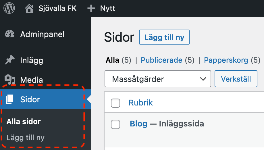Open the Papperskorg trash filter
The width and height of the screenshot is (264, 150).
pyautogui.click(x=226, y=60)
